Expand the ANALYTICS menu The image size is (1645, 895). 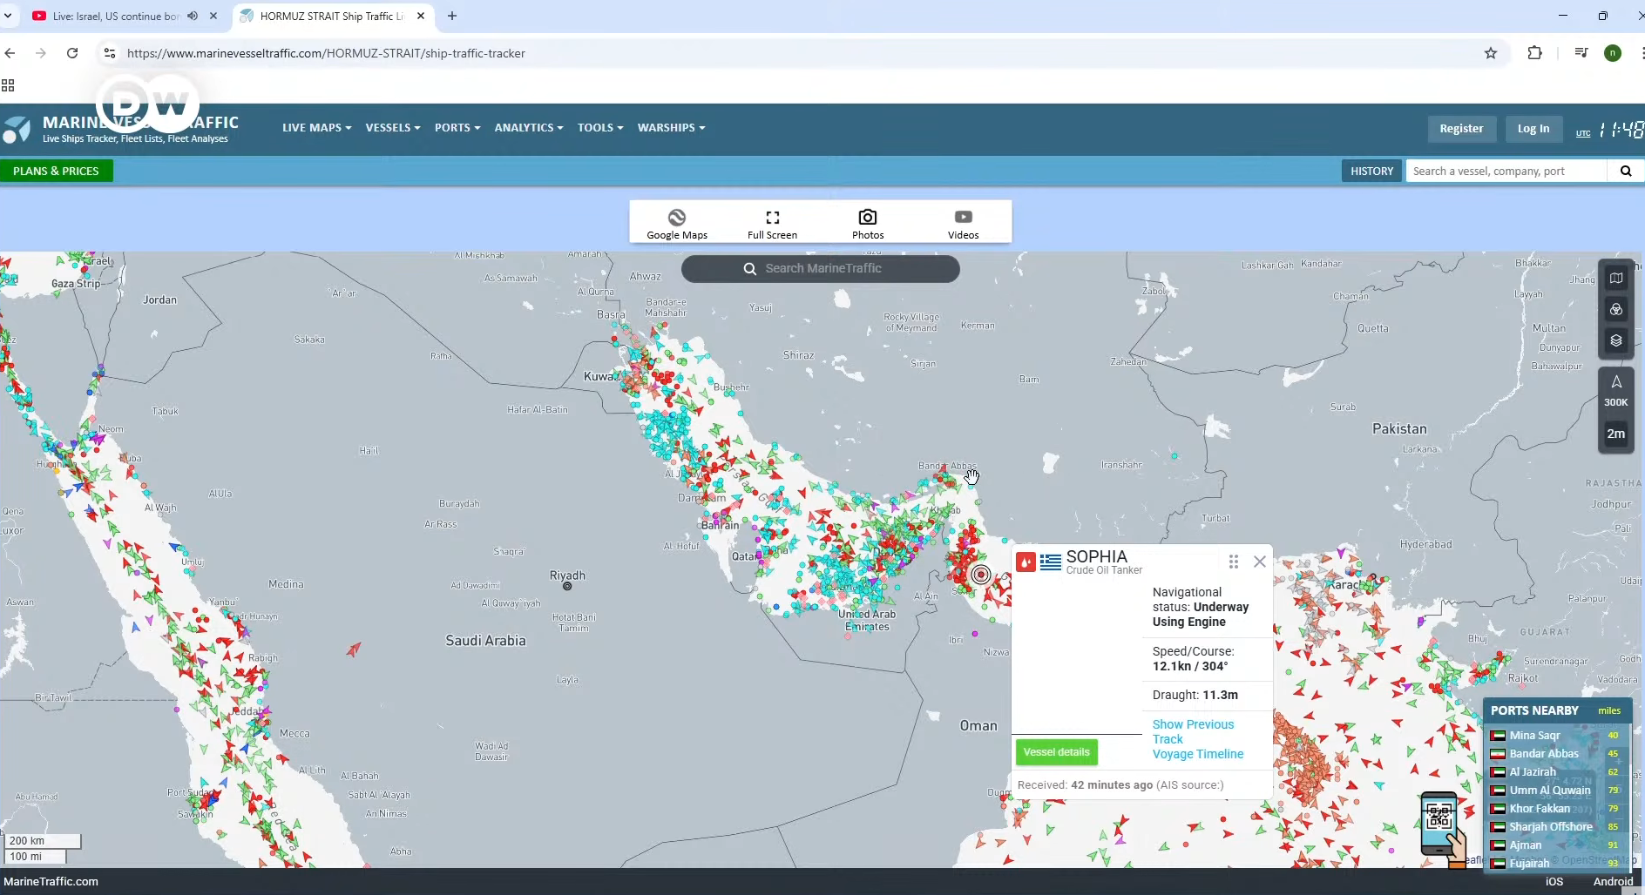click(529, 127)
